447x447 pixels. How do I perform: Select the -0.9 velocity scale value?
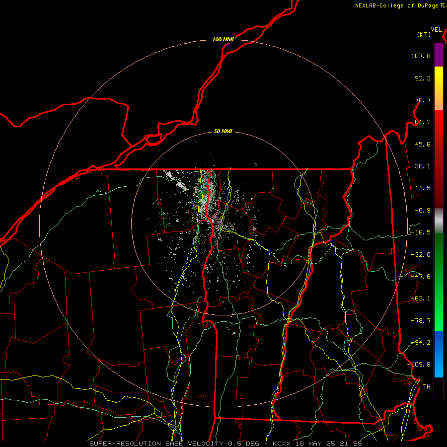(423, 211)
